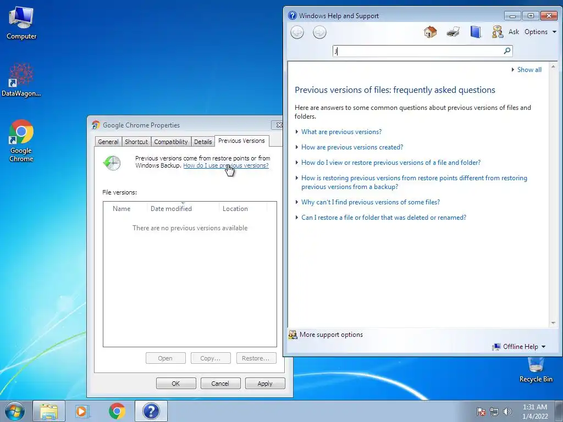Click the Open button under File versions
The height and width of the screenshot is (422, 563).
165,358
